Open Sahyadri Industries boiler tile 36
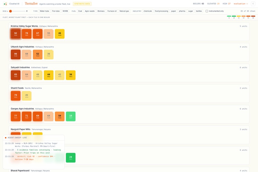This screenshot has width=258, height=172. [71, 75]
